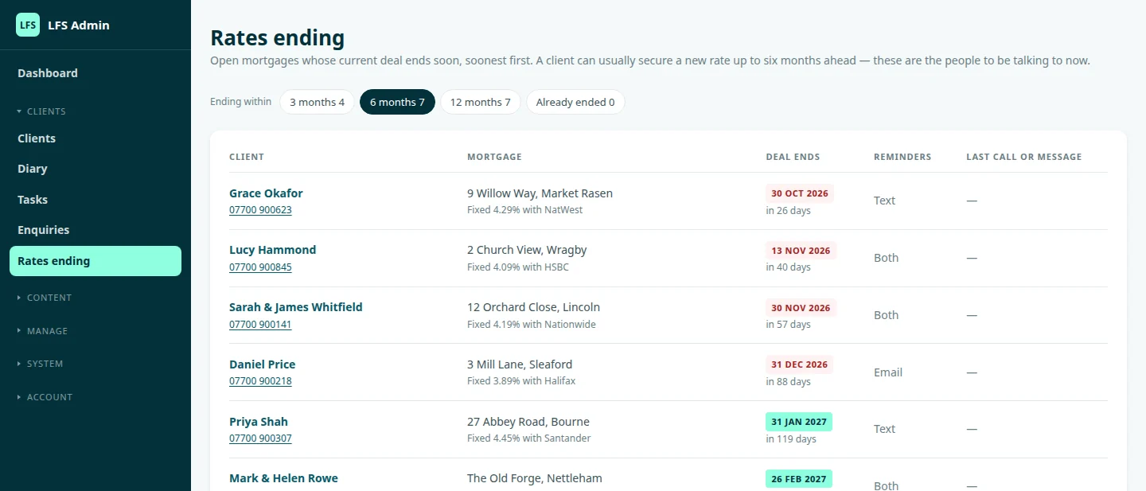Show deals ending within 12 months
The width and height of the screenshot is (1146, 491).
pyautogui.click(x=481, y=102)
